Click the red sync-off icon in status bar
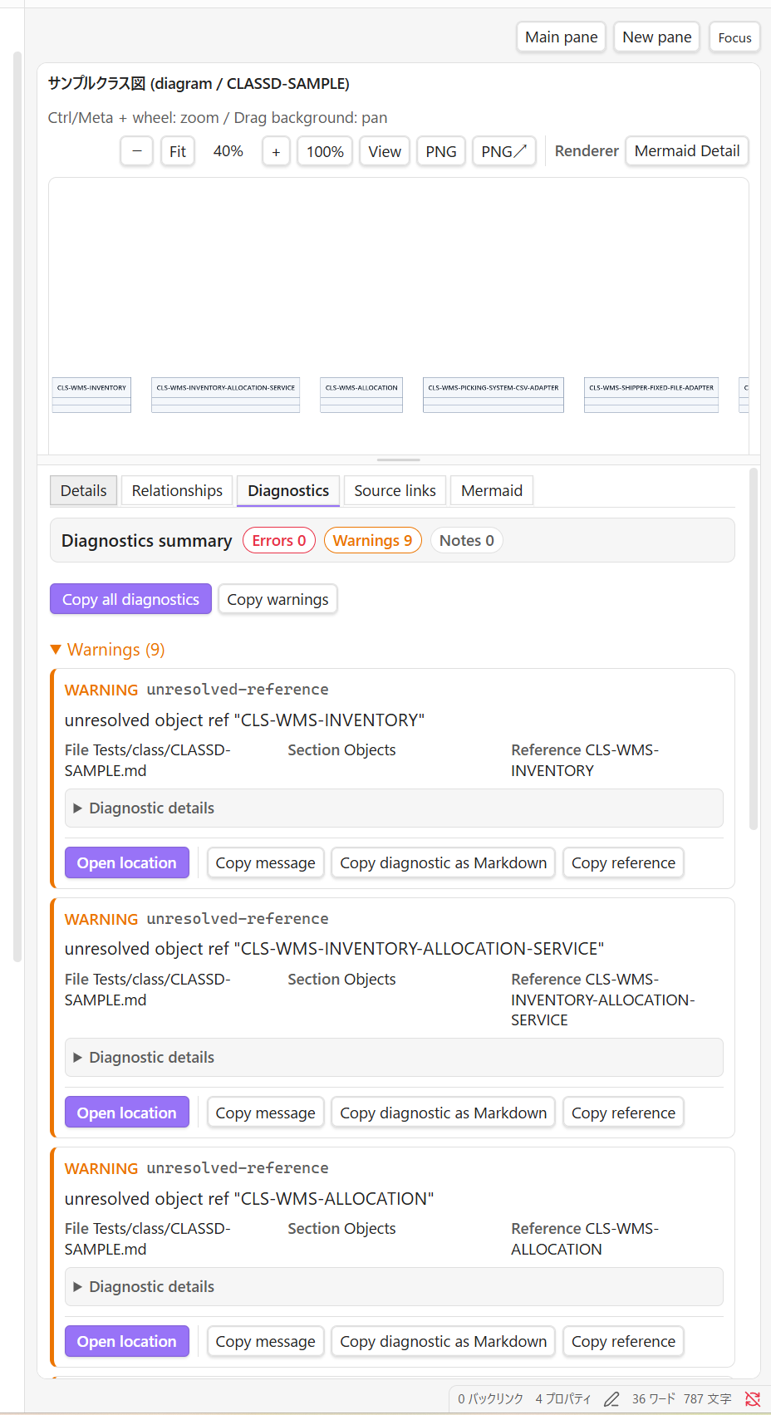 (753, 1399)
